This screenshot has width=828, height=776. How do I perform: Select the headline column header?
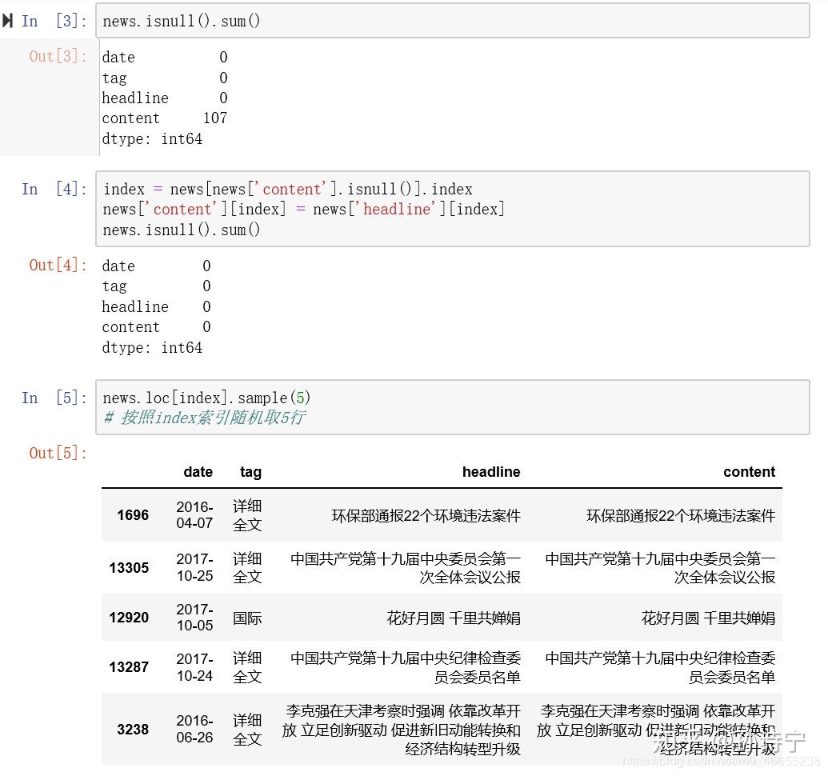coord(491,472)
